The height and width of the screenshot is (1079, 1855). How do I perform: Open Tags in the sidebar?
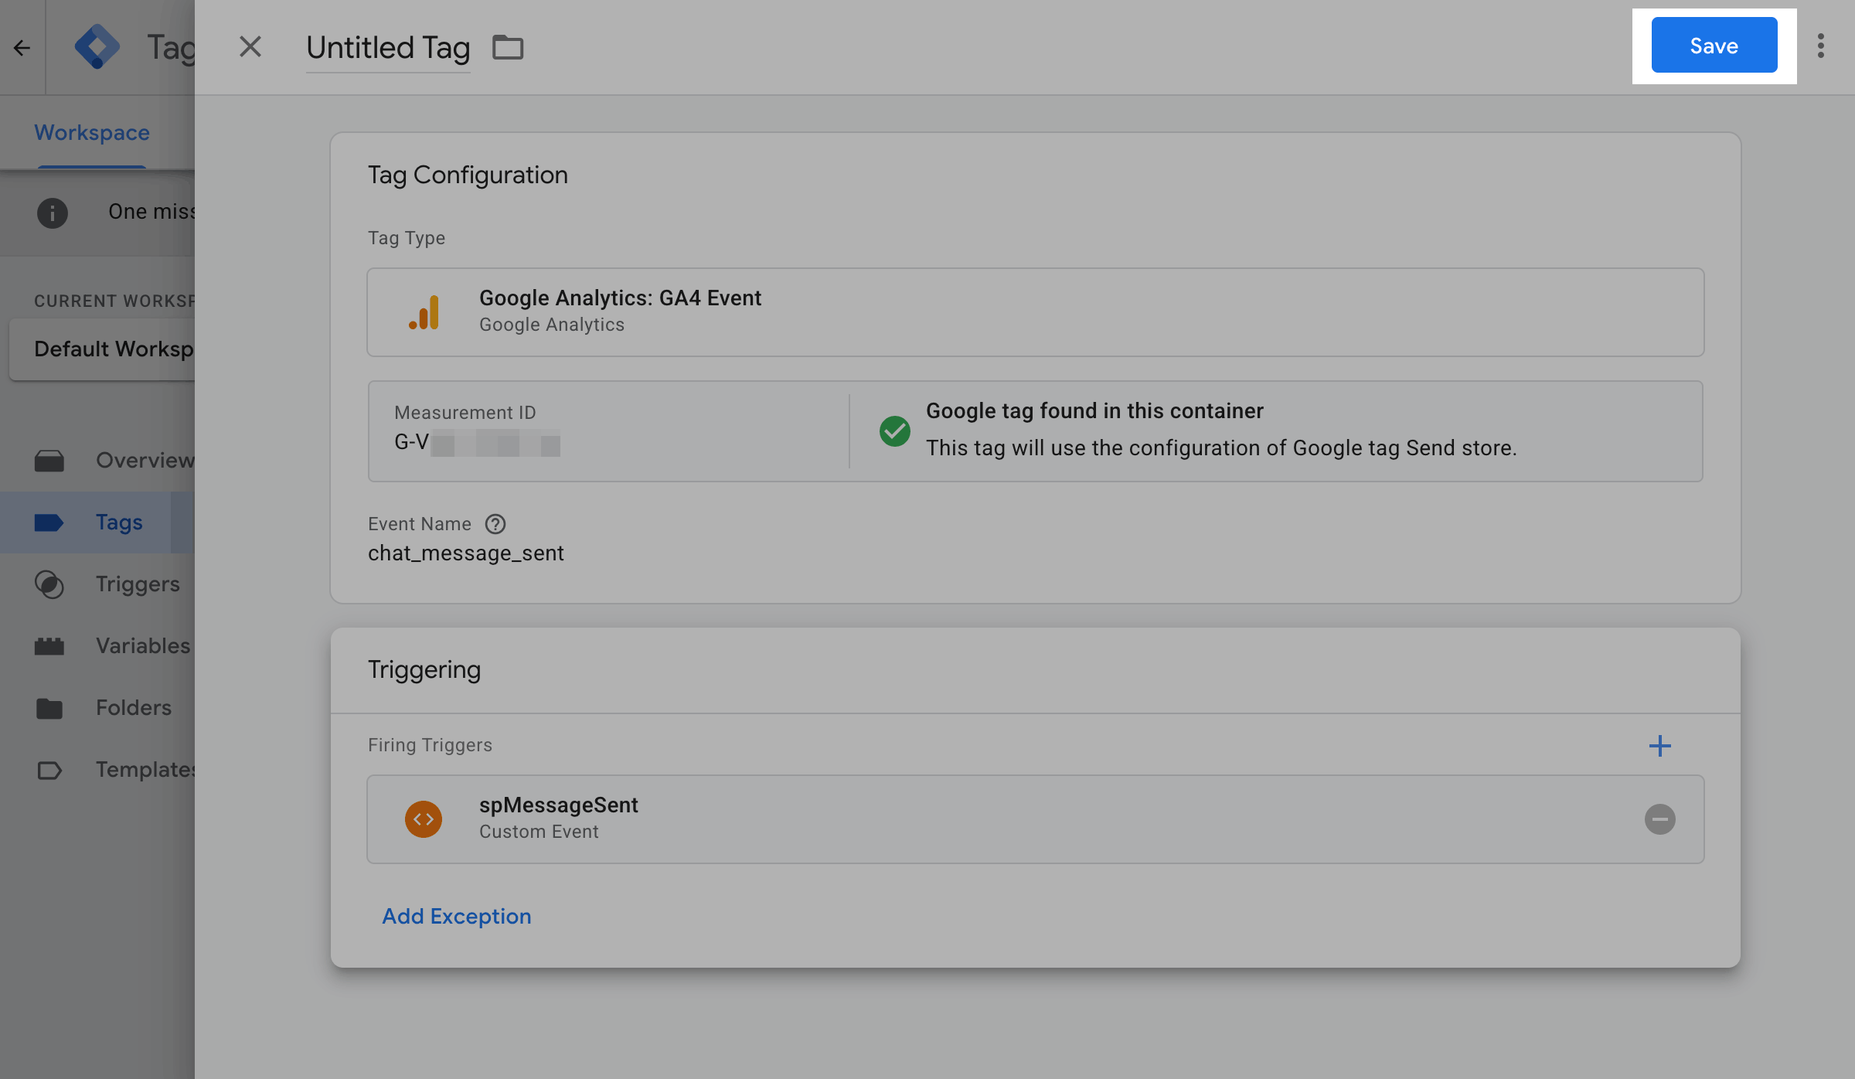pos(119,522)
